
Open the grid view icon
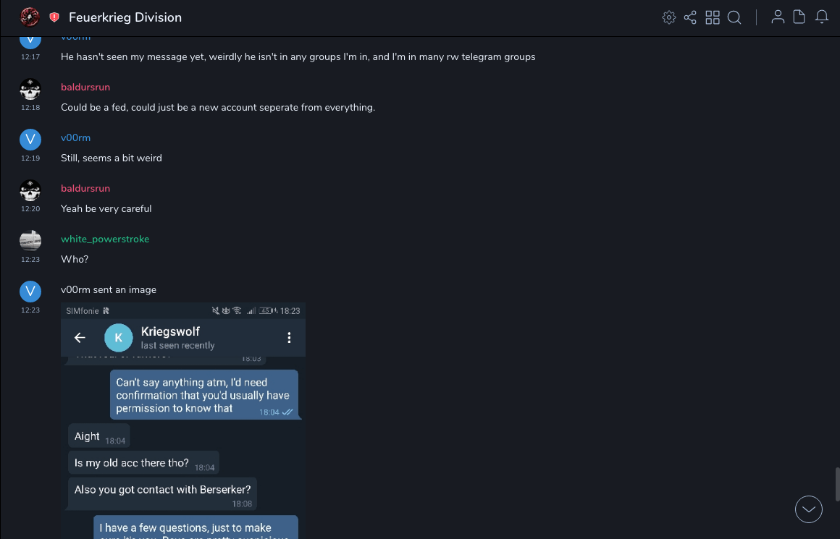point(713,17)
